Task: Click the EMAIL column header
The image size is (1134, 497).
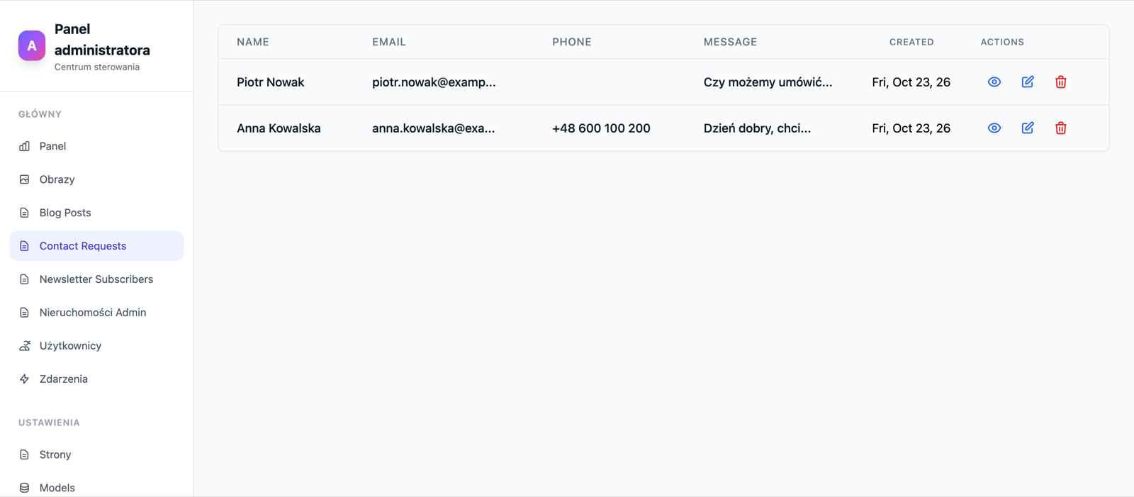Action: [389, 42]
